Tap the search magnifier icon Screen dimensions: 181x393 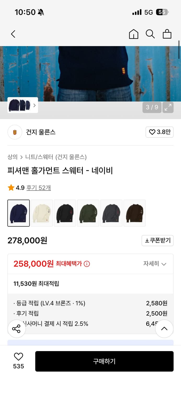150,34
